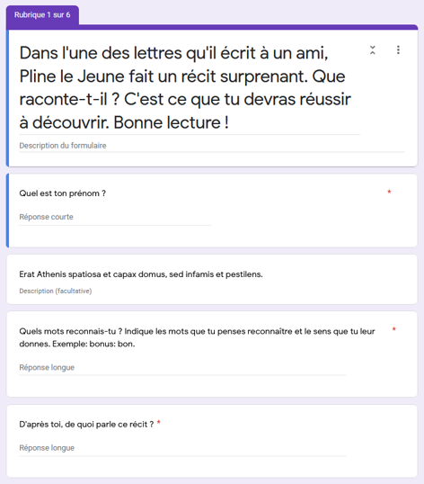This screenshot has height=484, width=424.
Task: Click the required asterisk on the prénom question
Action: pos(389,192)
